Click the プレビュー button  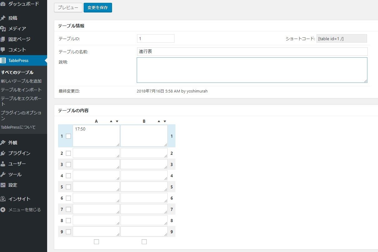(68, 8)
